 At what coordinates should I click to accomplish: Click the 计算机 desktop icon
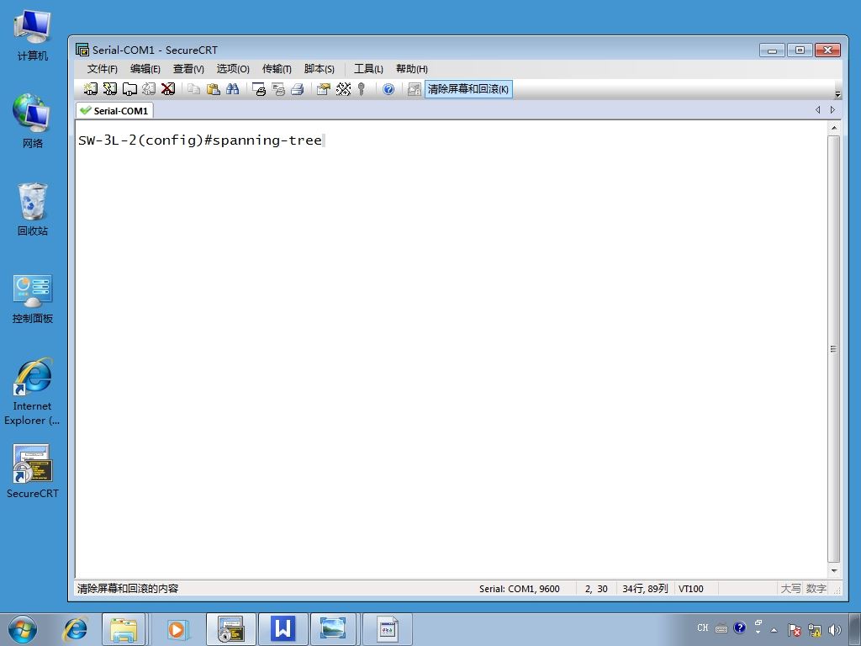pos(33,35)
